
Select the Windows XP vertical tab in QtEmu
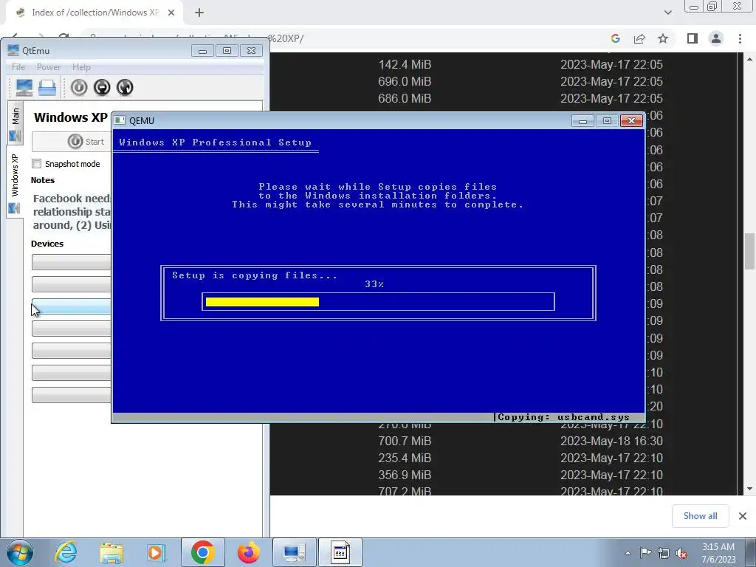15,181
